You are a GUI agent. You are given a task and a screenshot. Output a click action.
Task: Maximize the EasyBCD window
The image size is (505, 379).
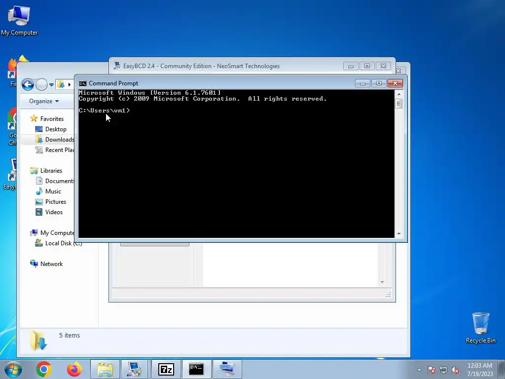coord(367,66)
